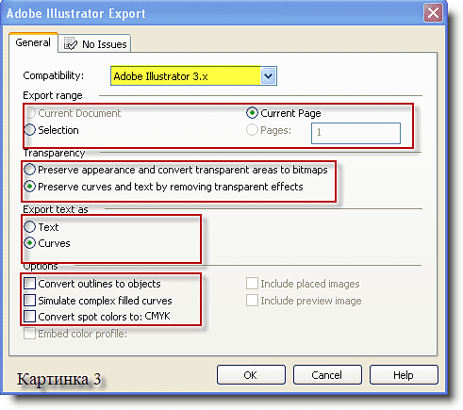Click the Cancel button
The height and width of the screenshot is (410, 463).
tap(327, 375)
